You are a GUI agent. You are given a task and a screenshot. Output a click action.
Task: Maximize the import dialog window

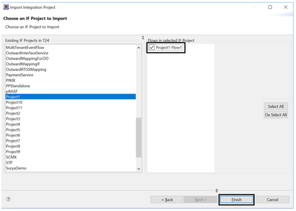point(270,7)
